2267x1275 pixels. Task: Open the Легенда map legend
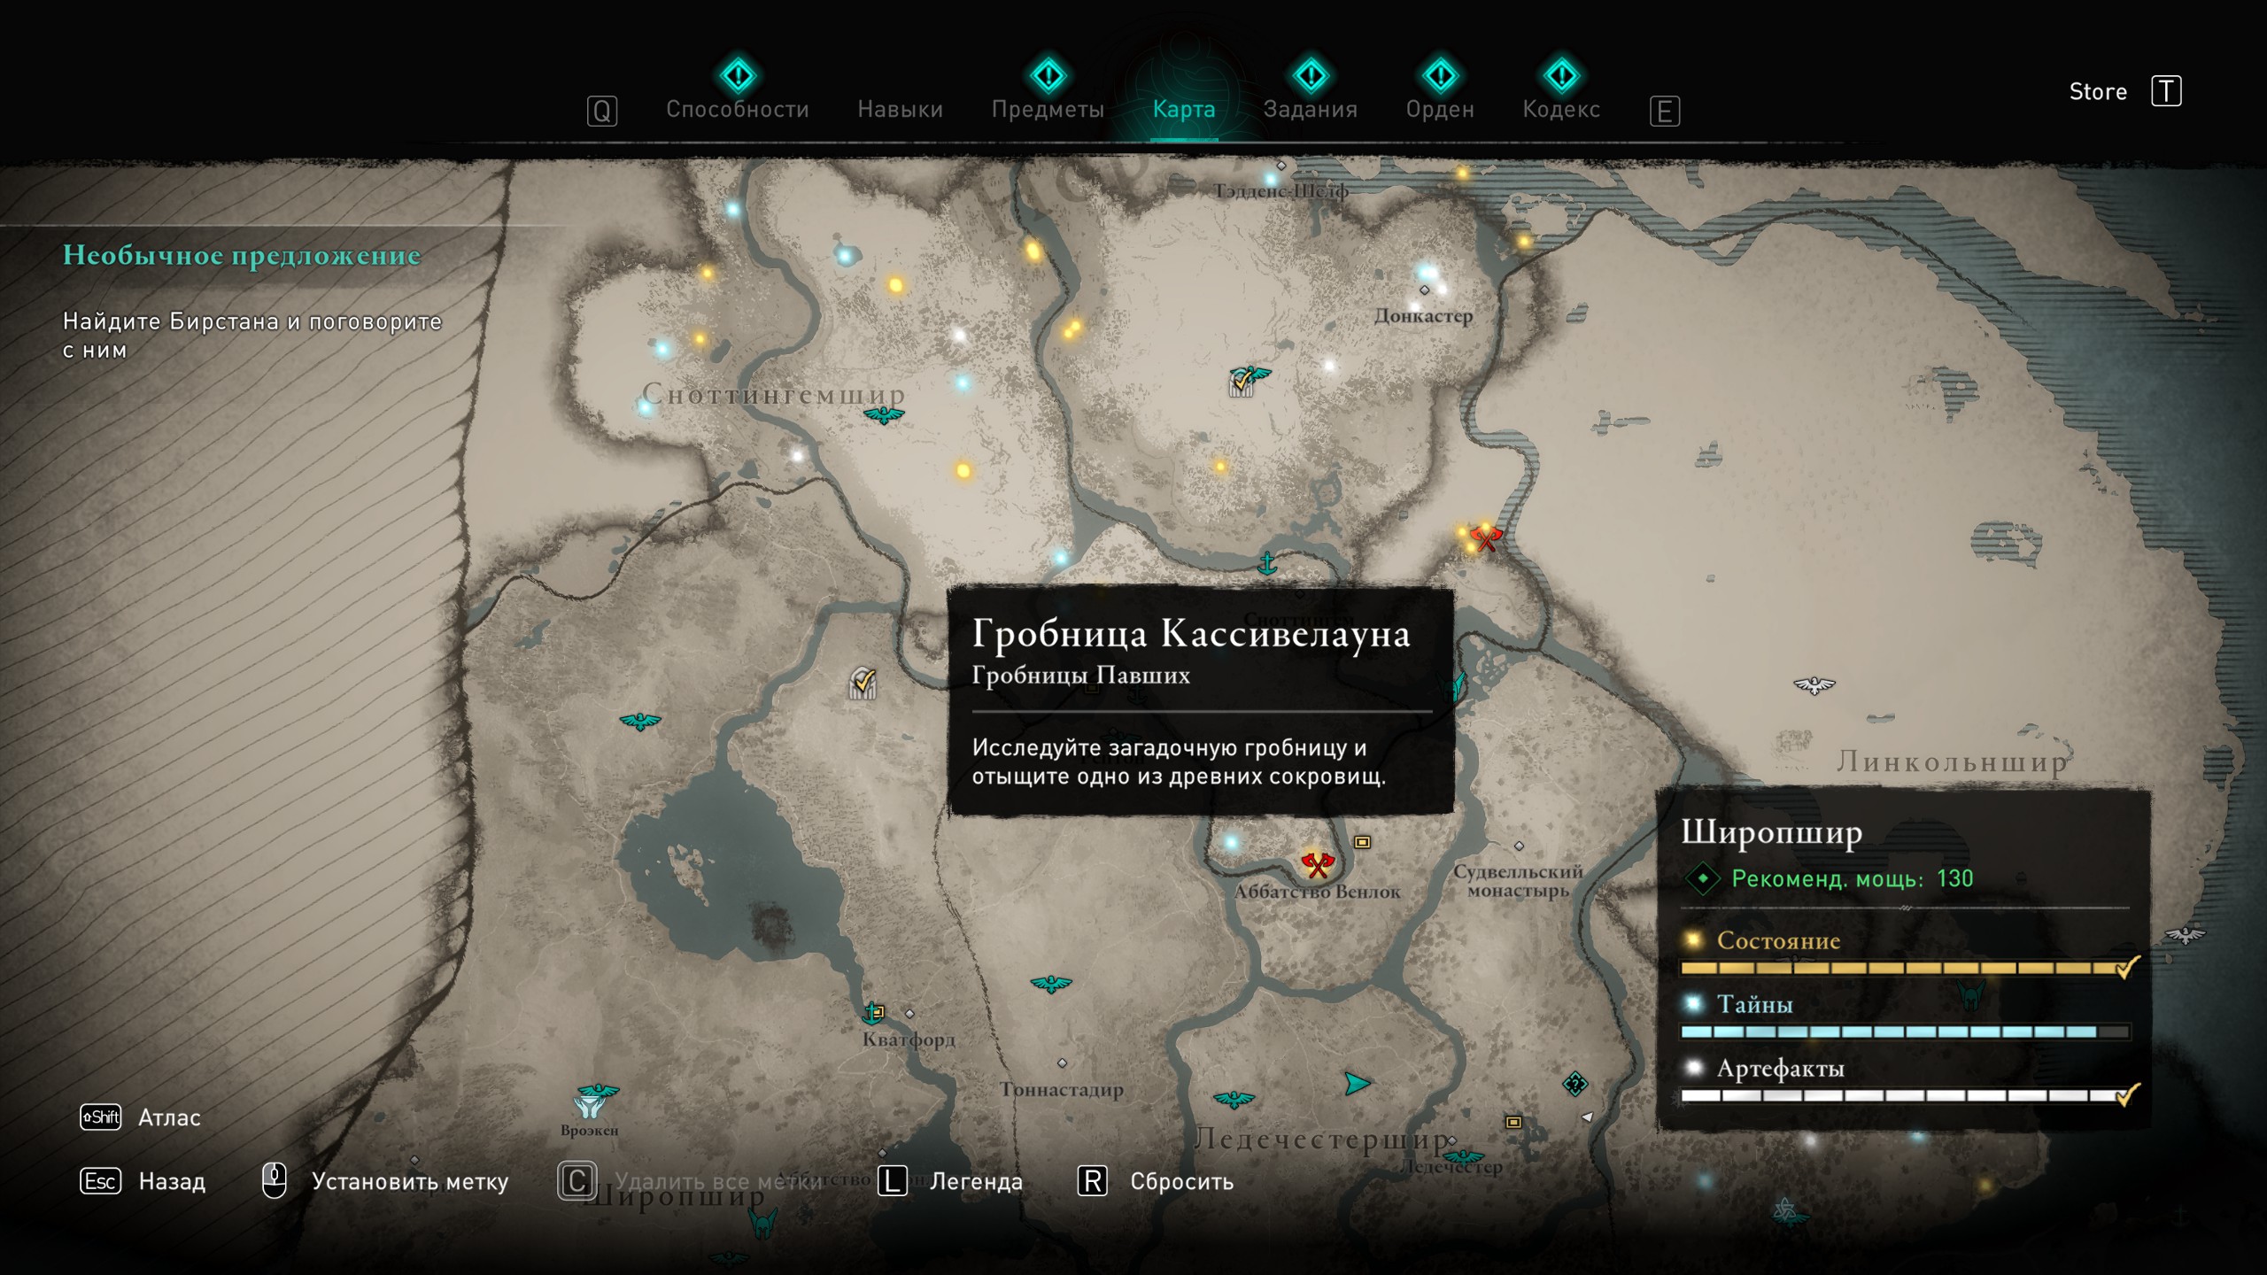coord(975,1181)
